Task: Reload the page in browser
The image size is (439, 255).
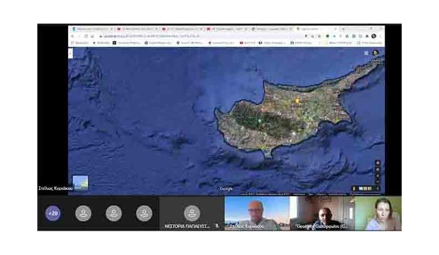Action: coord(86,36)
